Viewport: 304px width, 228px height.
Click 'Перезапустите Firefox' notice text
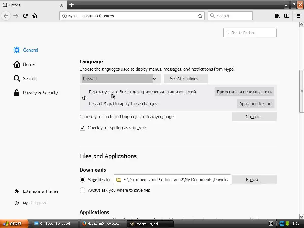[142, 92]
